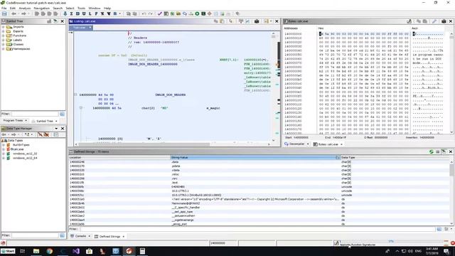Click the collapse-all icon in Data Type Manager
455x256 pixels.
(56, 134)
